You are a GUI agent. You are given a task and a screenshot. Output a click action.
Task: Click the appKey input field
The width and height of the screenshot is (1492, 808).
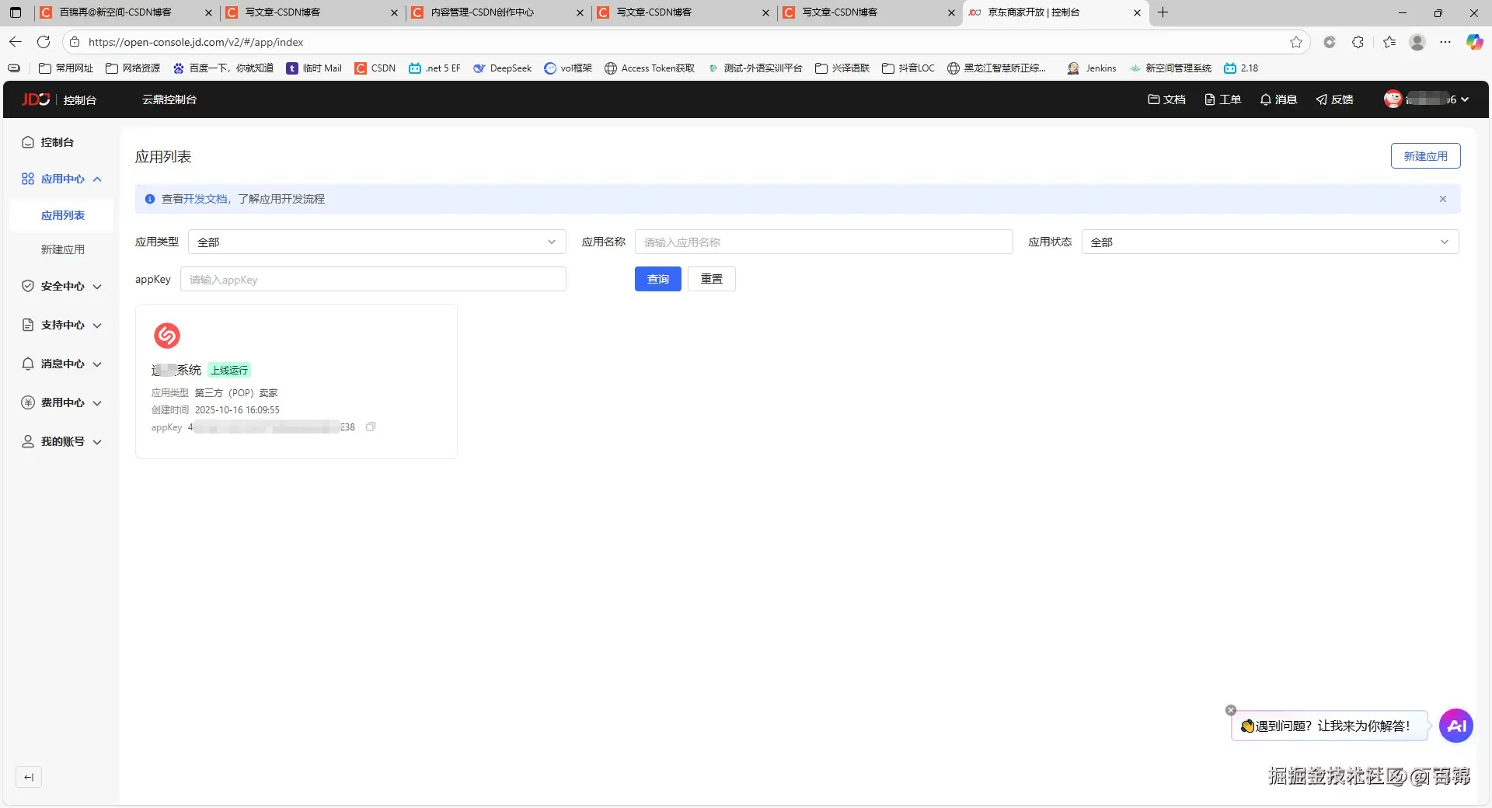[x=373, y=279]
